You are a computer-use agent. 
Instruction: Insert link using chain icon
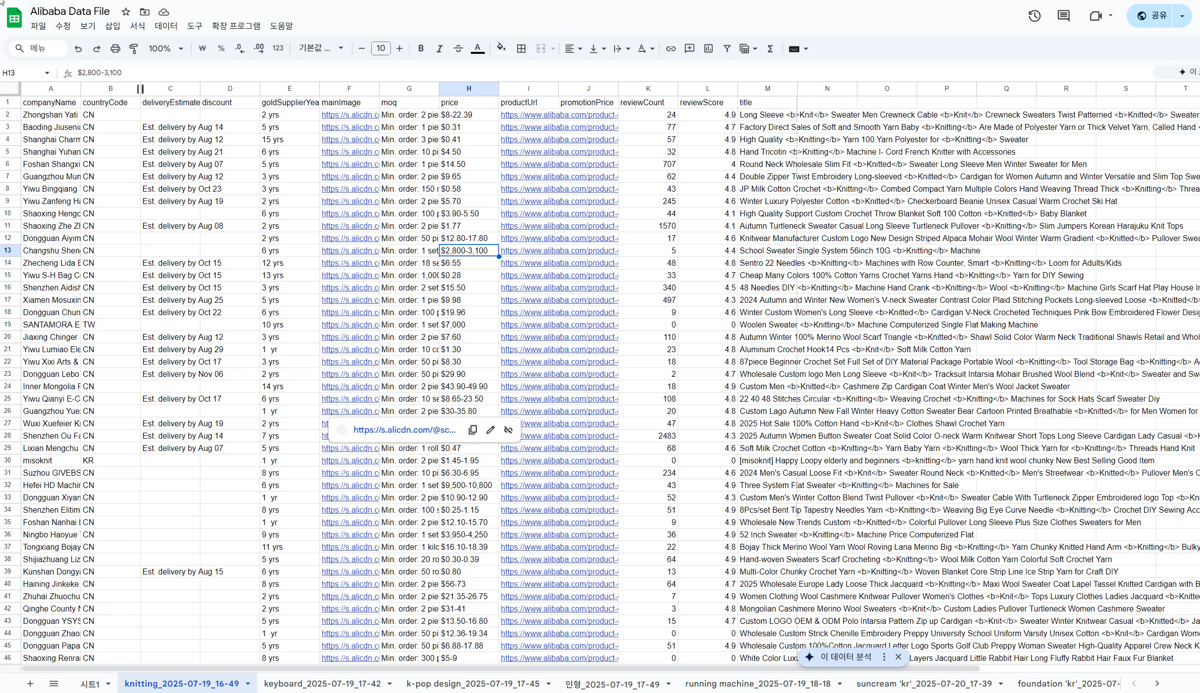[671, 48]
